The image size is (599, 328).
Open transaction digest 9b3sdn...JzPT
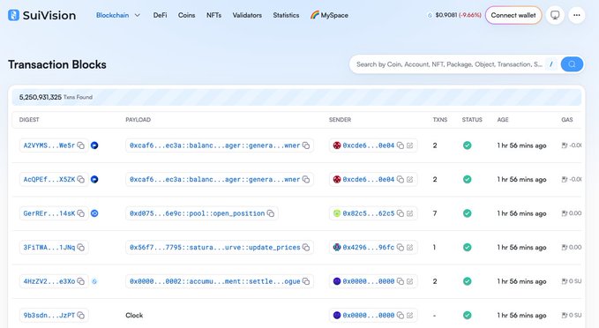click(x=49, y=316)
